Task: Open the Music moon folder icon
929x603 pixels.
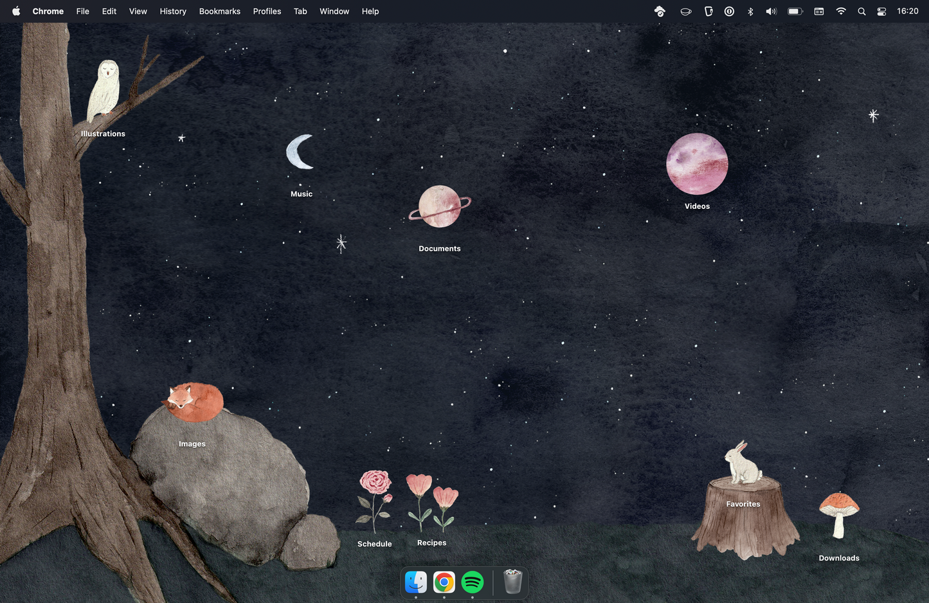Action: [300, 152]
